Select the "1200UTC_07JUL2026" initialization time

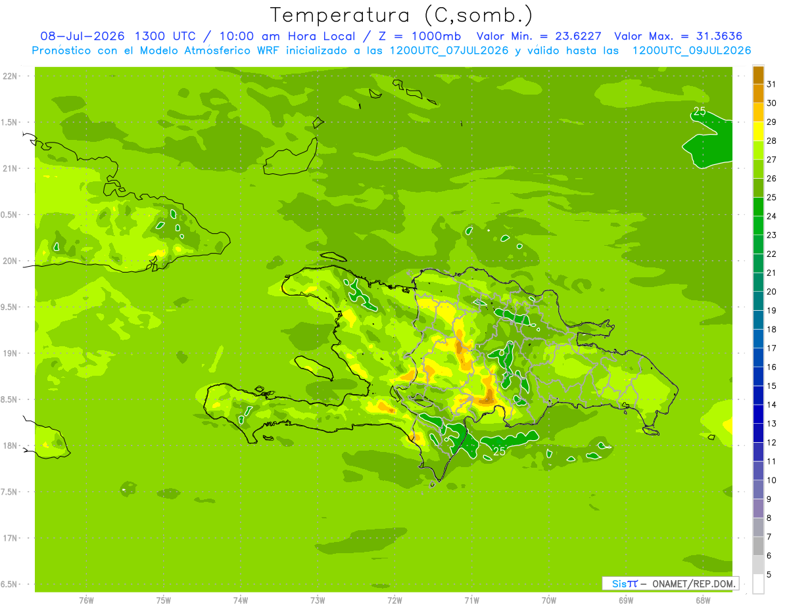point(449,51)
